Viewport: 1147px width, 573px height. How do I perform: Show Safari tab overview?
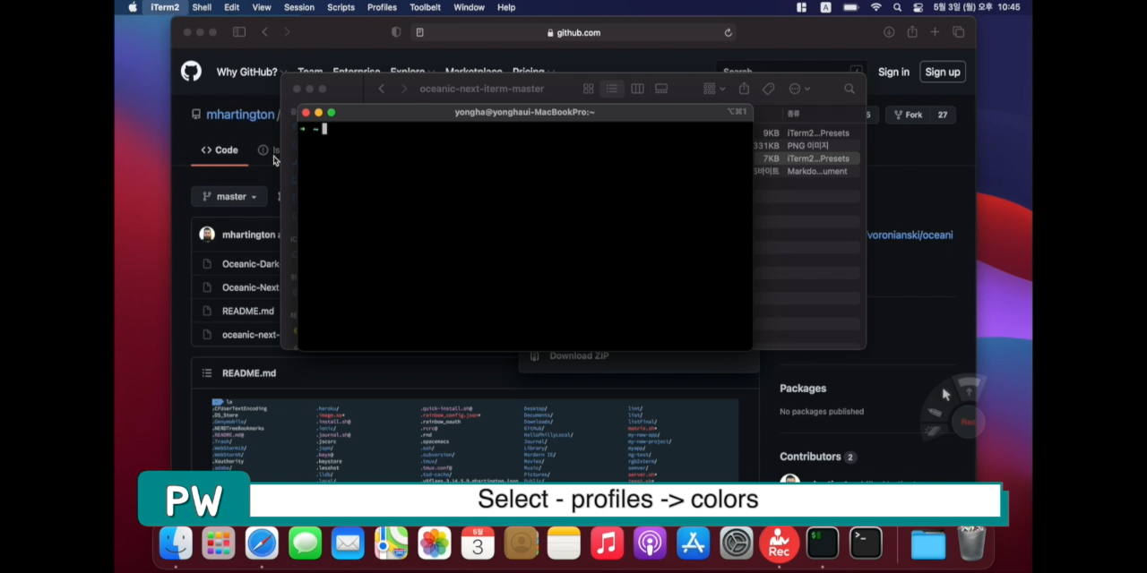point(958,32)
